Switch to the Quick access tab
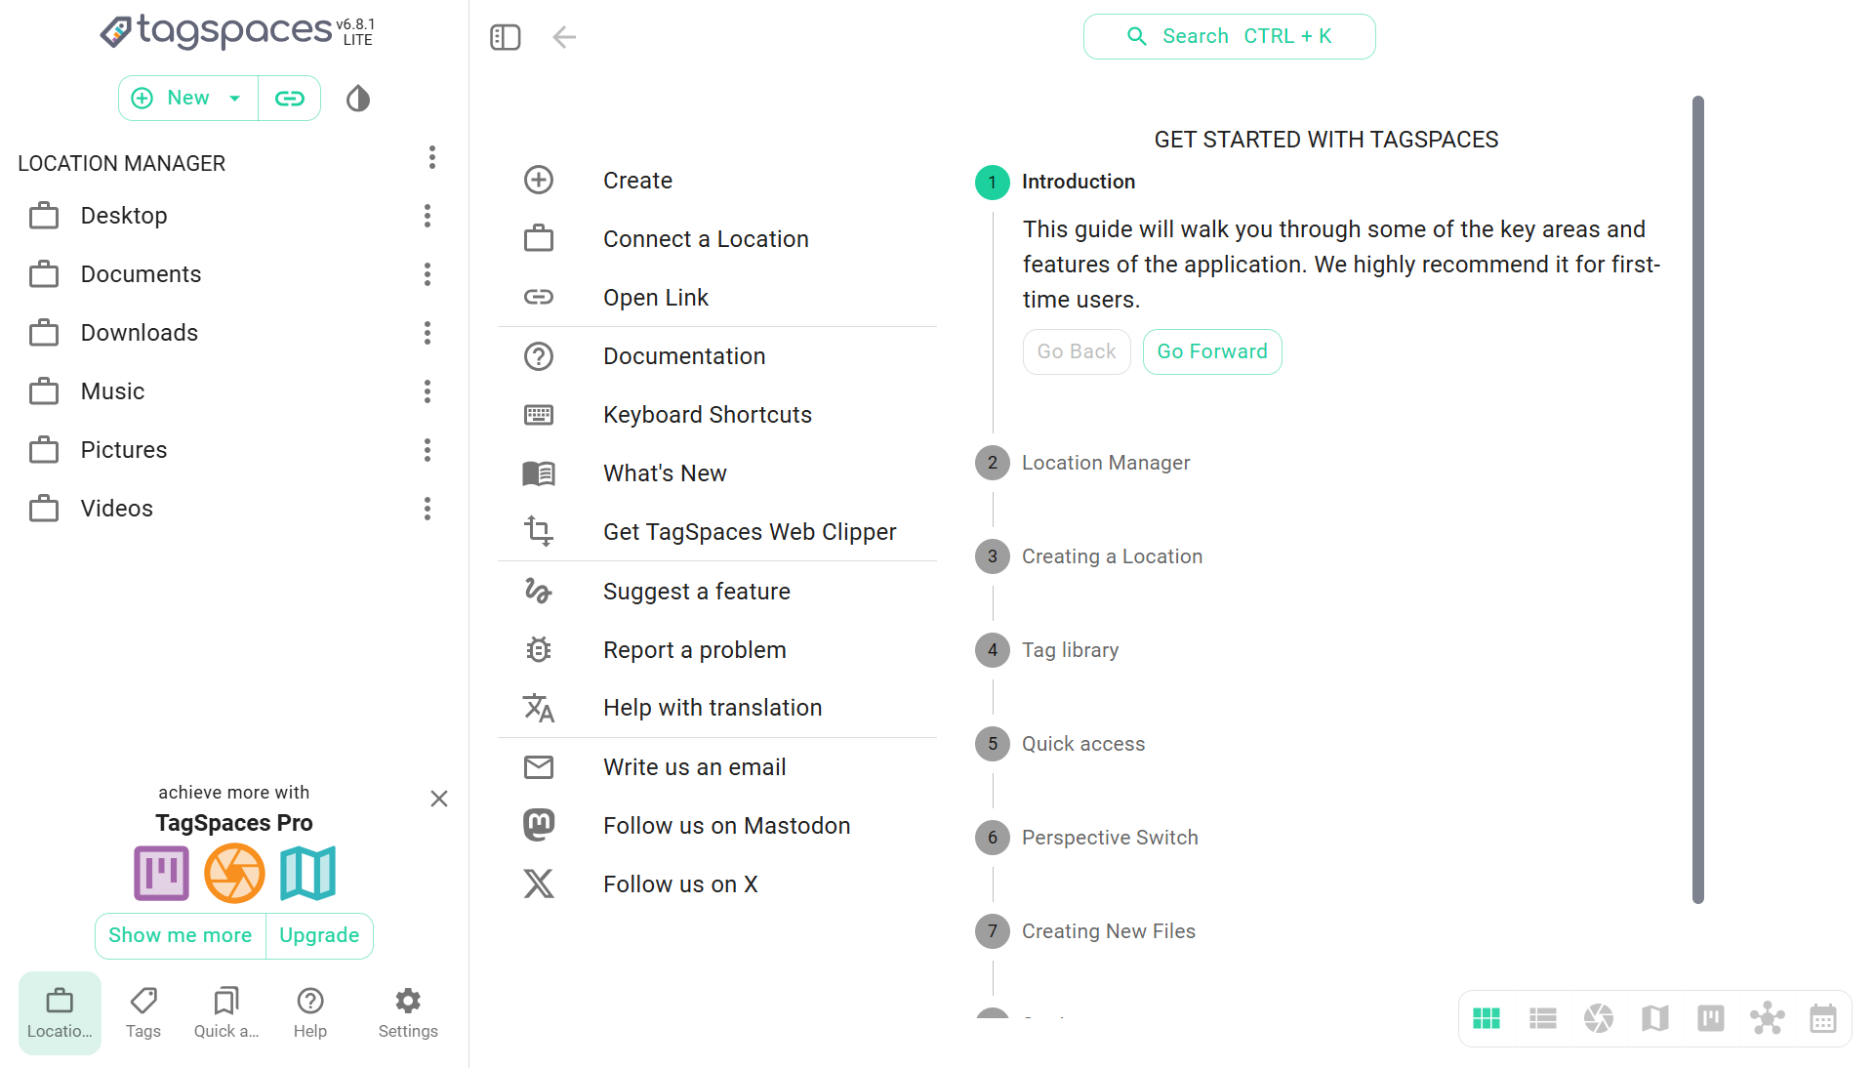This screenshot has width=1874, height=1068. coord(226,1013)
